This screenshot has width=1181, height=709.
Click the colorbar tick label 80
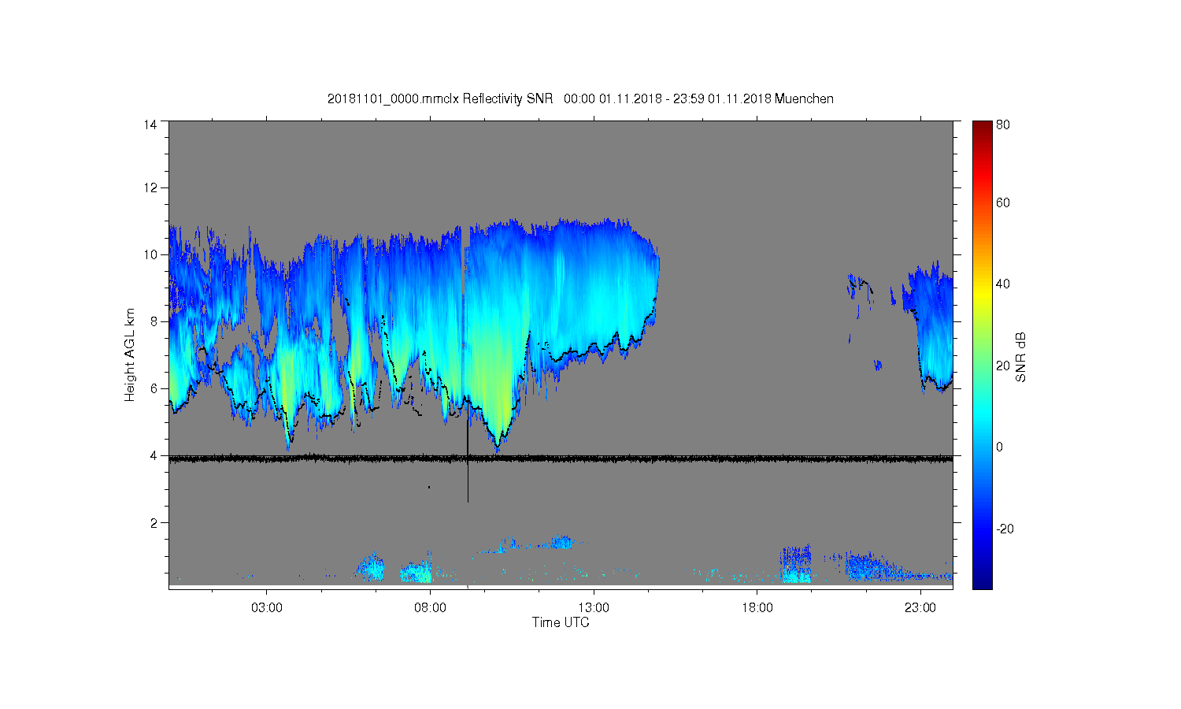pyautogui.click(x=1003, y=124)
